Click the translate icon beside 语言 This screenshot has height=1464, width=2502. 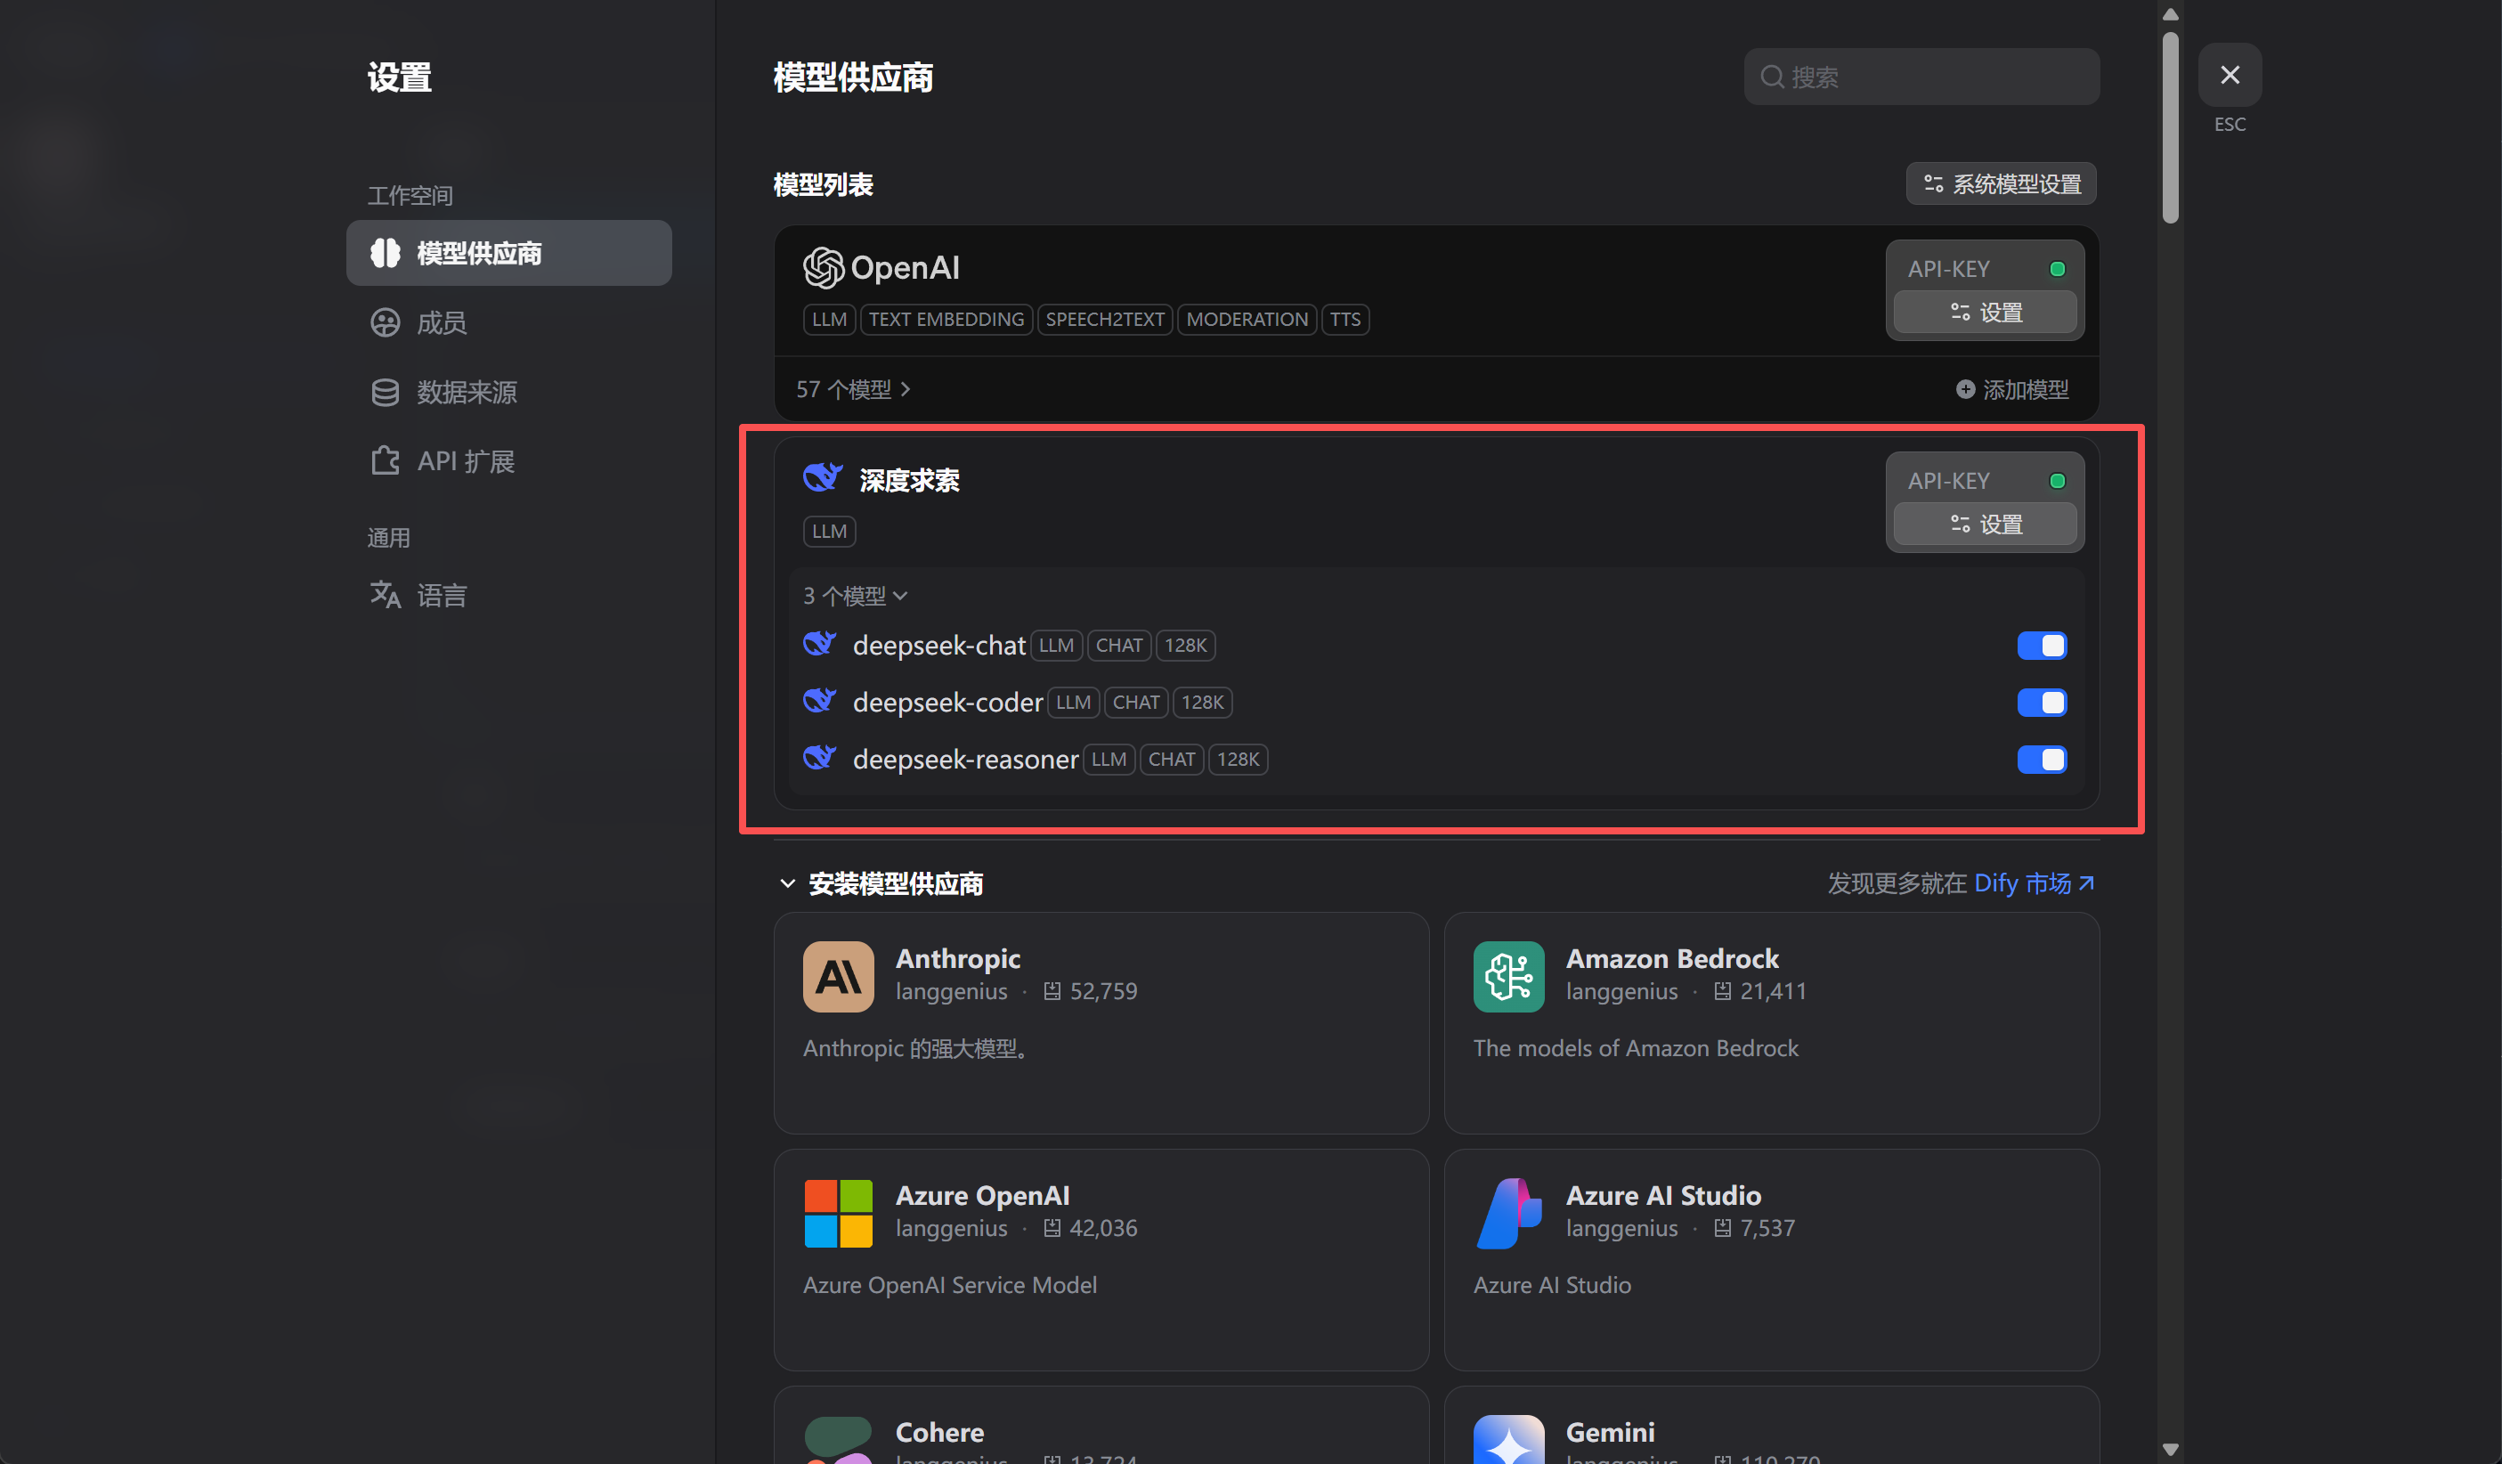(386, 594)
